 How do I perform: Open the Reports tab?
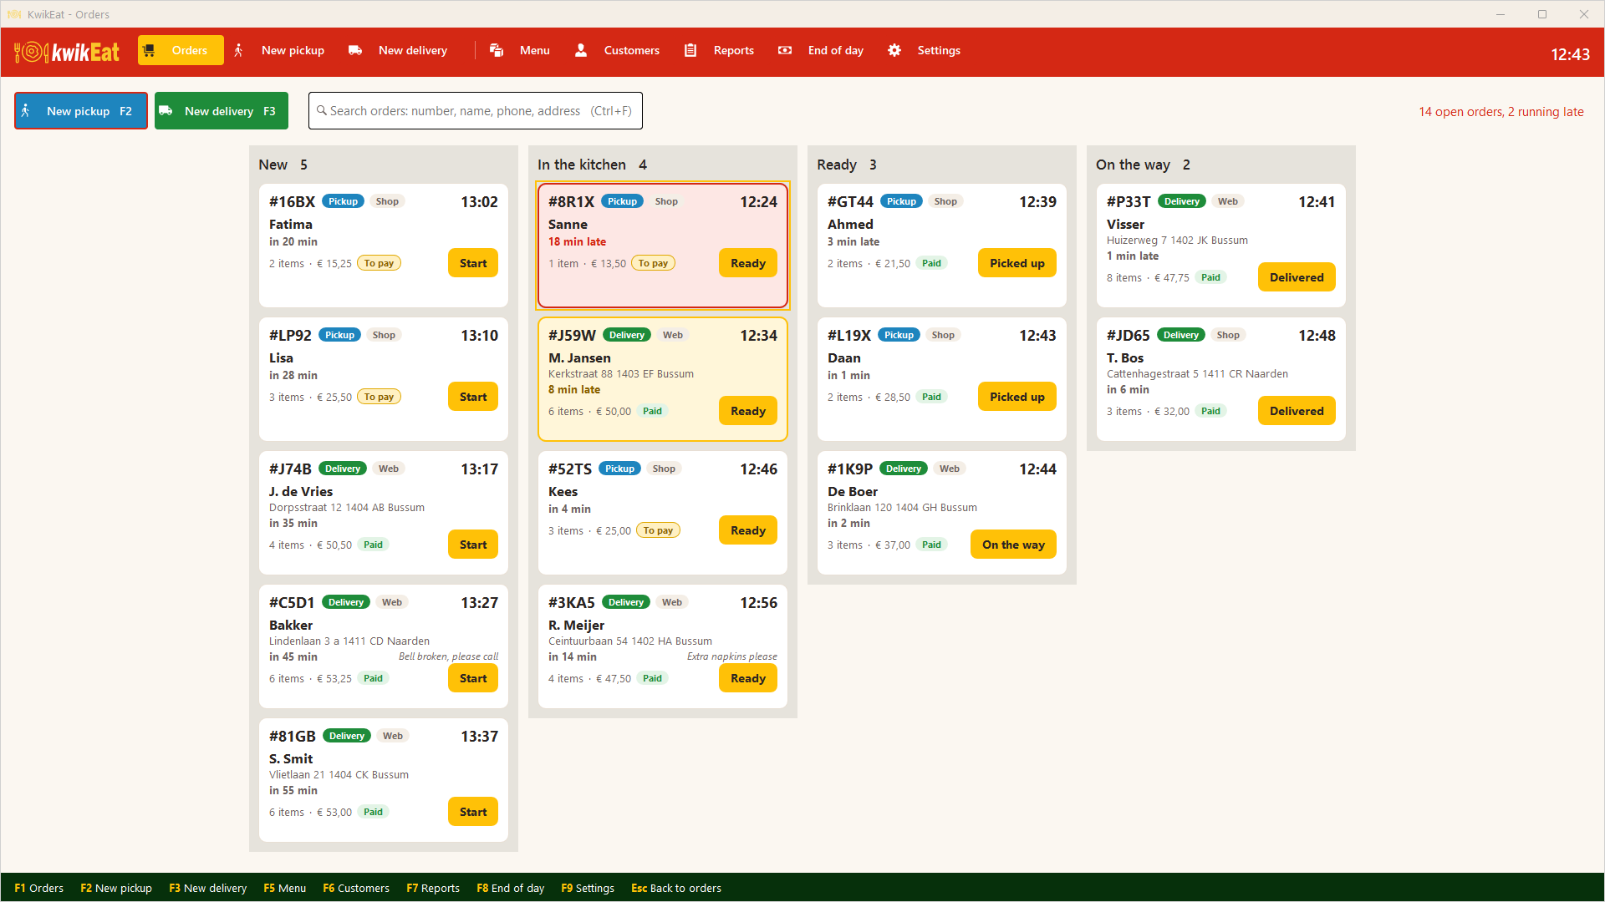pyautogui.click(x=720, y=50)
